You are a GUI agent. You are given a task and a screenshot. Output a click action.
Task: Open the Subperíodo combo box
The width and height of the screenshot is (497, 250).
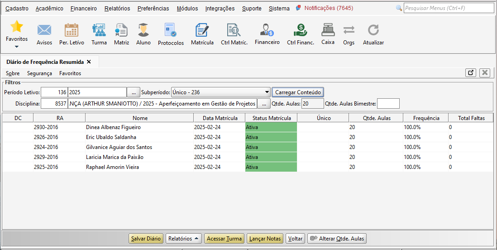[x=220, y=92]
